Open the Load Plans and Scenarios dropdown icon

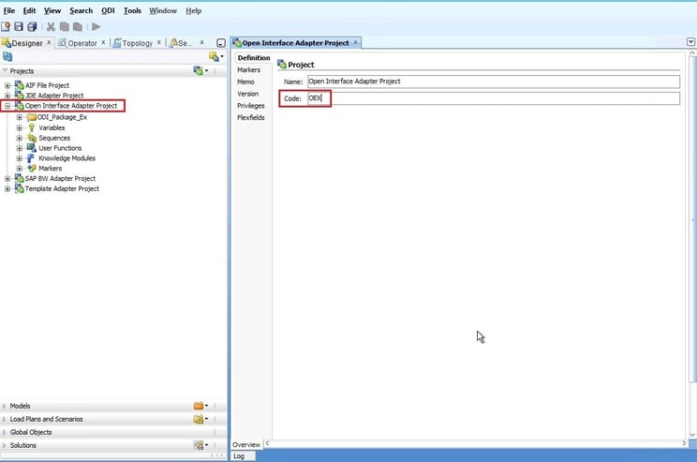point(200,419)
